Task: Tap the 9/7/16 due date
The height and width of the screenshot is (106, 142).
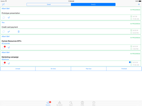Action: 135,16
